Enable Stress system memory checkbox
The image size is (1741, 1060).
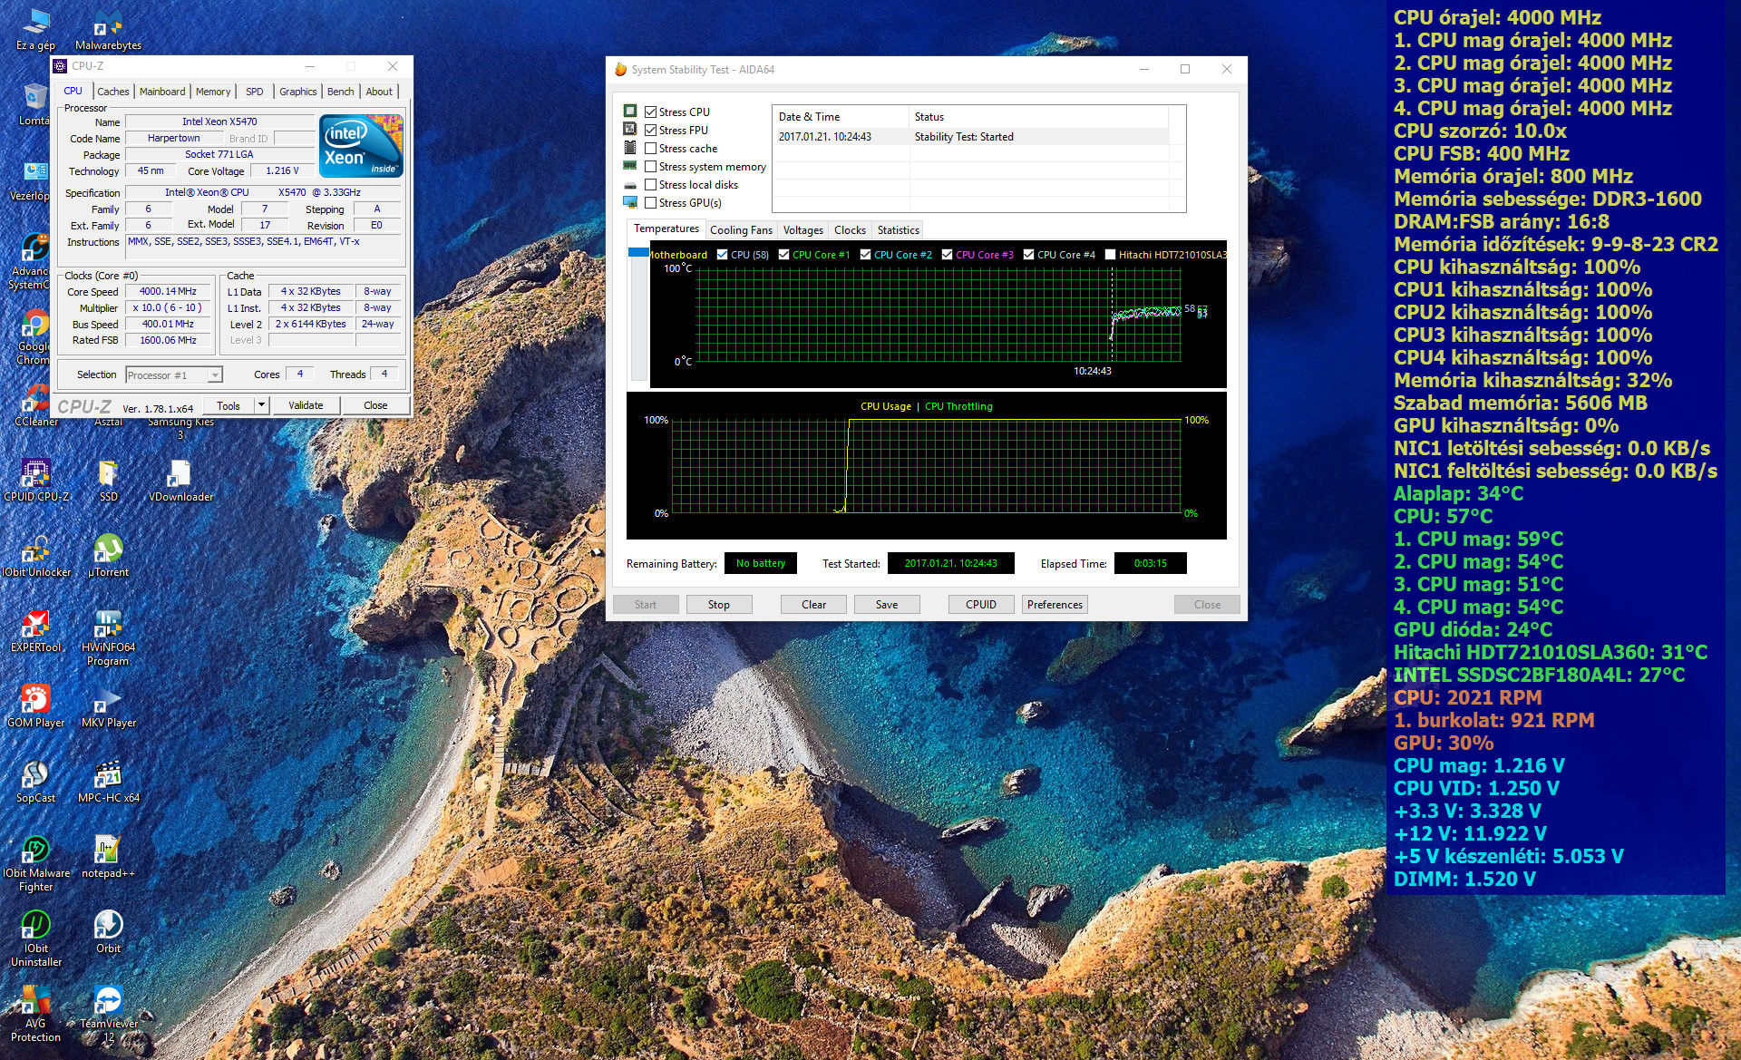(650, 167)
